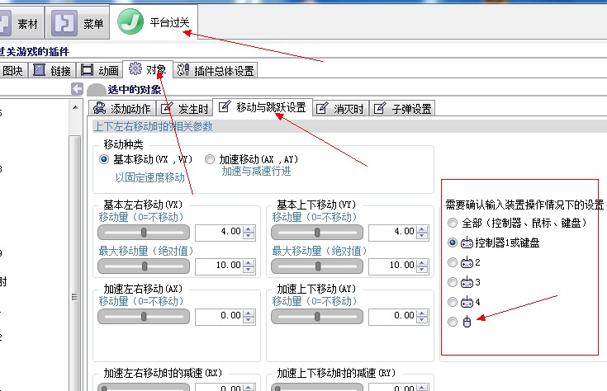Click the VX 最大移动量 10.00 field
The width and height of the screenshot is (607, 391).
point(219,266)
